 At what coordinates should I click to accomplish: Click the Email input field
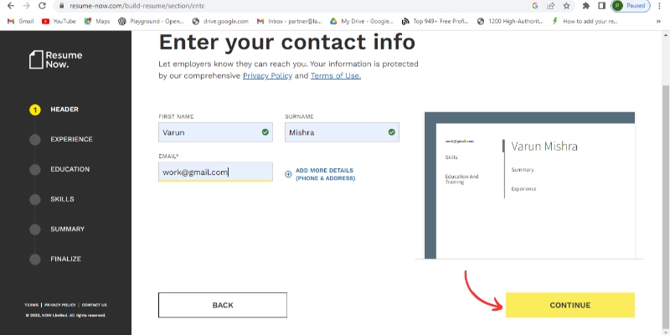(215, 172)
